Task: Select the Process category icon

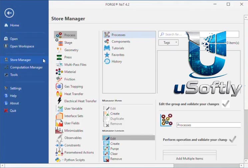Action: (59, 35)
